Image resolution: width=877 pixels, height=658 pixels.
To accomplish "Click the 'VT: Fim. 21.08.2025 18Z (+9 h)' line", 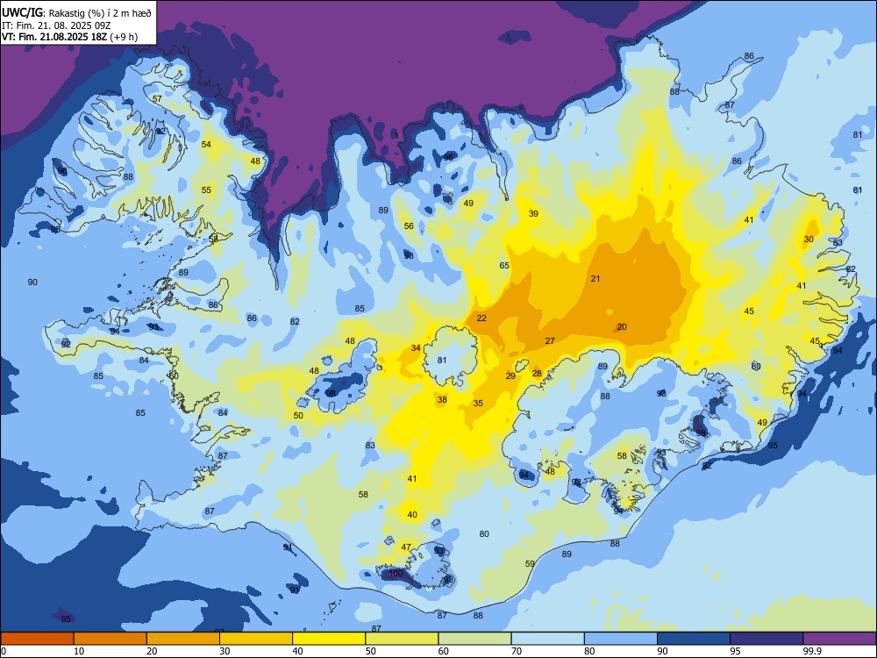I will point(70,37).
